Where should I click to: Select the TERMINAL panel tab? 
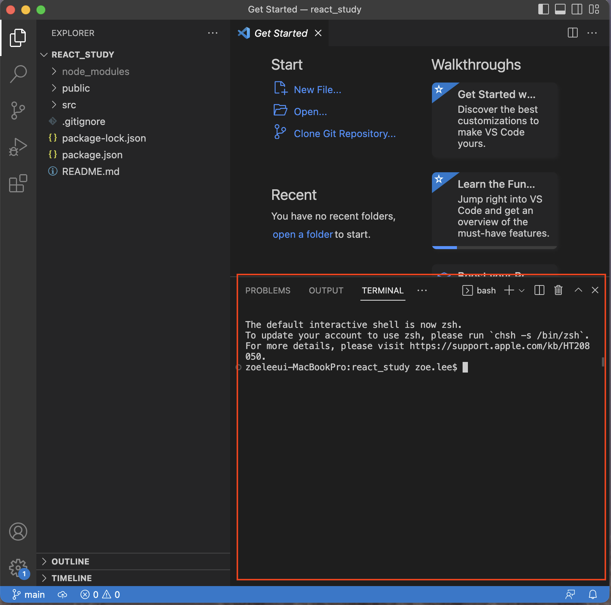pos(382,290)
